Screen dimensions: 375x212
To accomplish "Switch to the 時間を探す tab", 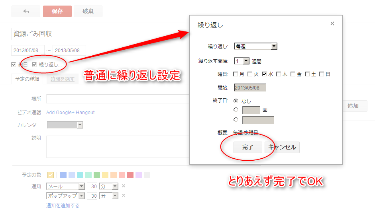I will click(x=62, y=79).
